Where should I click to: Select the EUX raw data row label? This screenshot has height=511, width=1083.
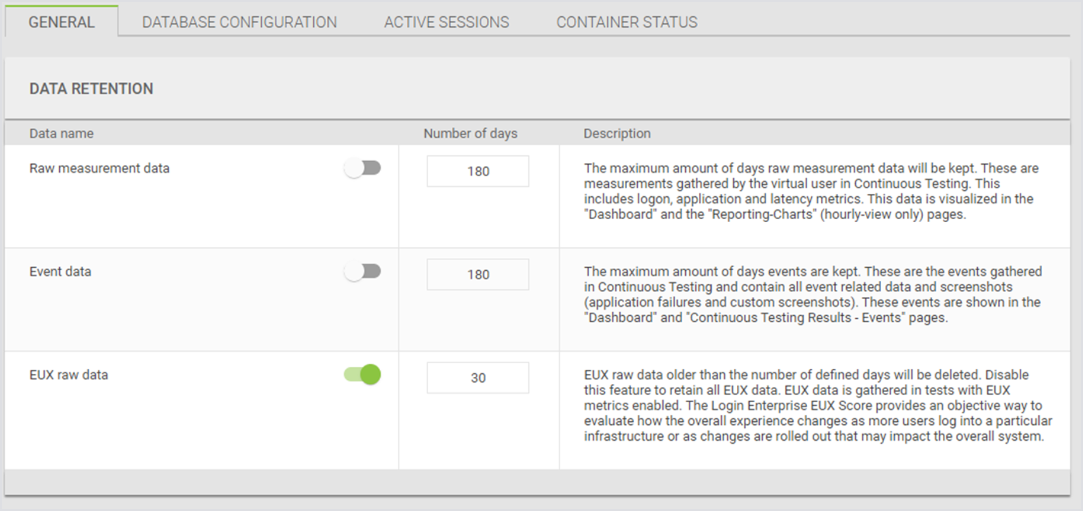[x=69, y=374]
